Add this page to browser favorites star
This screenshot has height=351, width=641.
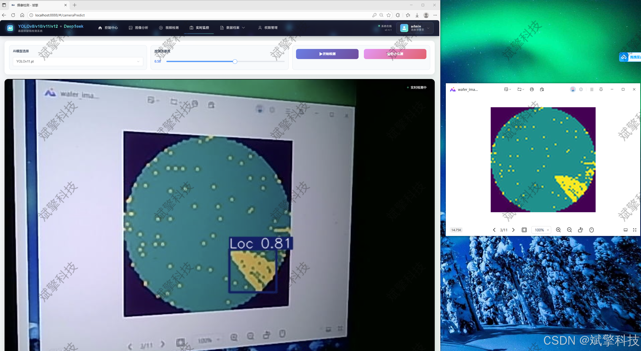point(389,15)
